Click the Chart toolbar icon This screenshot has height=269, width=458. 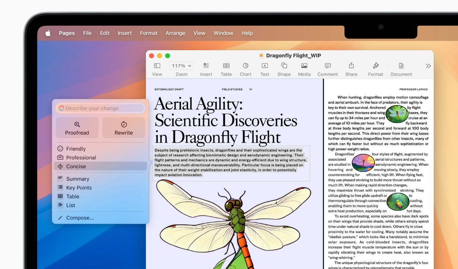click(246, 66)
